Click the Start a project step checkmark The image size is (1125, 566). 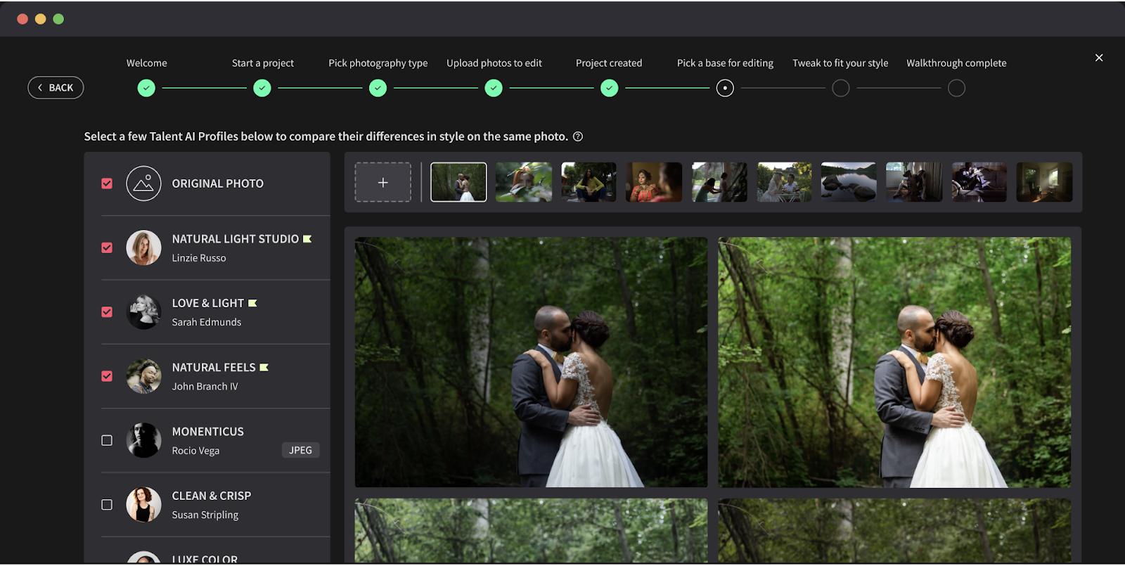[262, 88]
